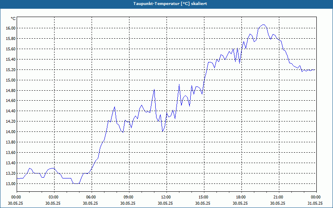Click the "30.05.25" date under 03:00
The width and height of the screenshot is (333, 208).
tap(53, 203)
